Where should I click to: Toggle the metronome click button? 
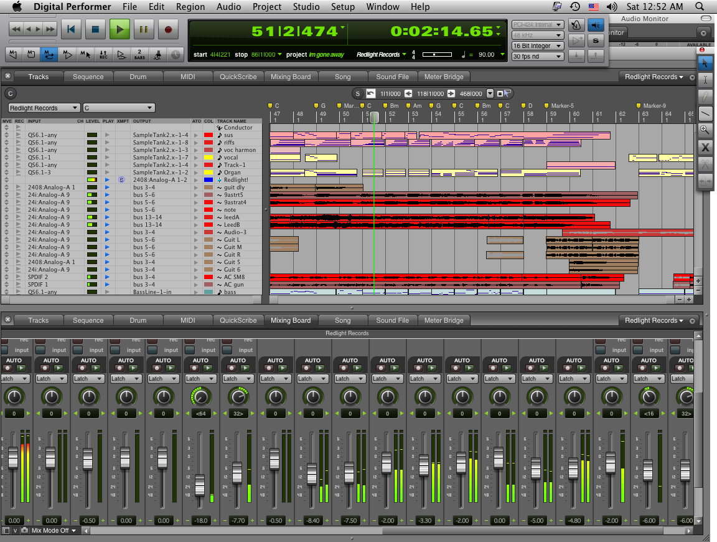click(576, 25)
